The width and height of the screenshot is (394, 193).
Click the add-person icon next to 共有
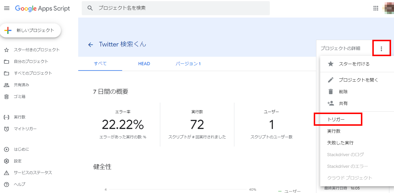331,103
